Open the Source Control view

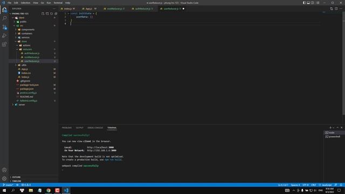(4, 27)
